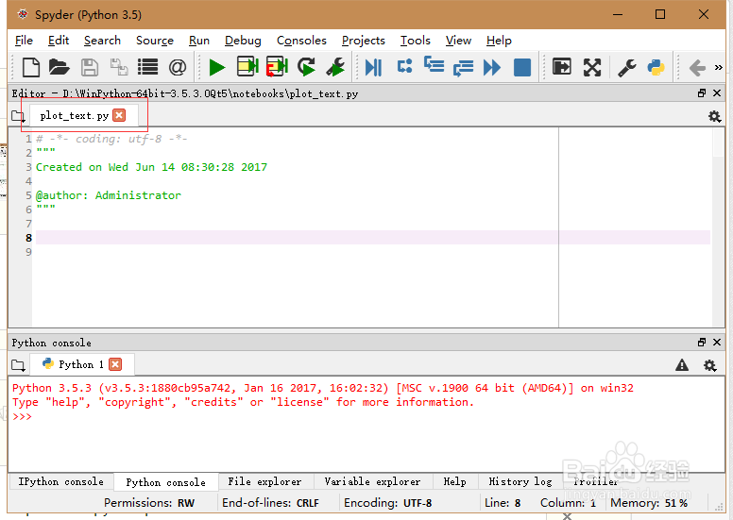Run file with green play icon
This screenshot has width=733, height=520.
[x=216, y=67]
